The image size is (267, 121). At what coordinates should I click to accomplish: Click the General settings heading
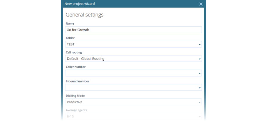84,15
